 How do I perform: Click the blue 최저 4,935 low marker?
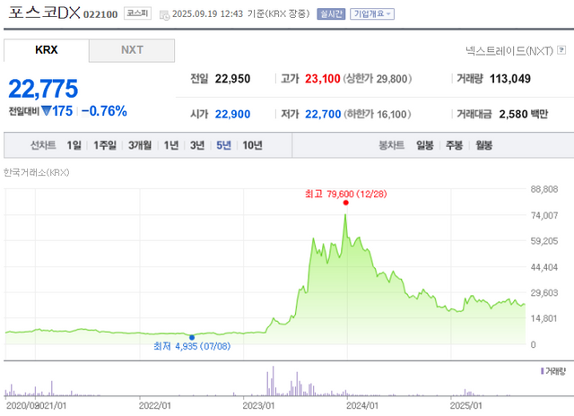point(191,337)
